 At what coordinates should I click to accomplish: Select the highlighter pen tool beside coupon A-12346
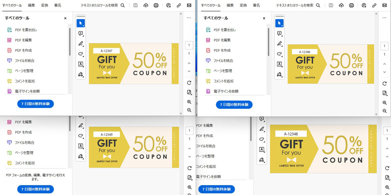(279, 43)
